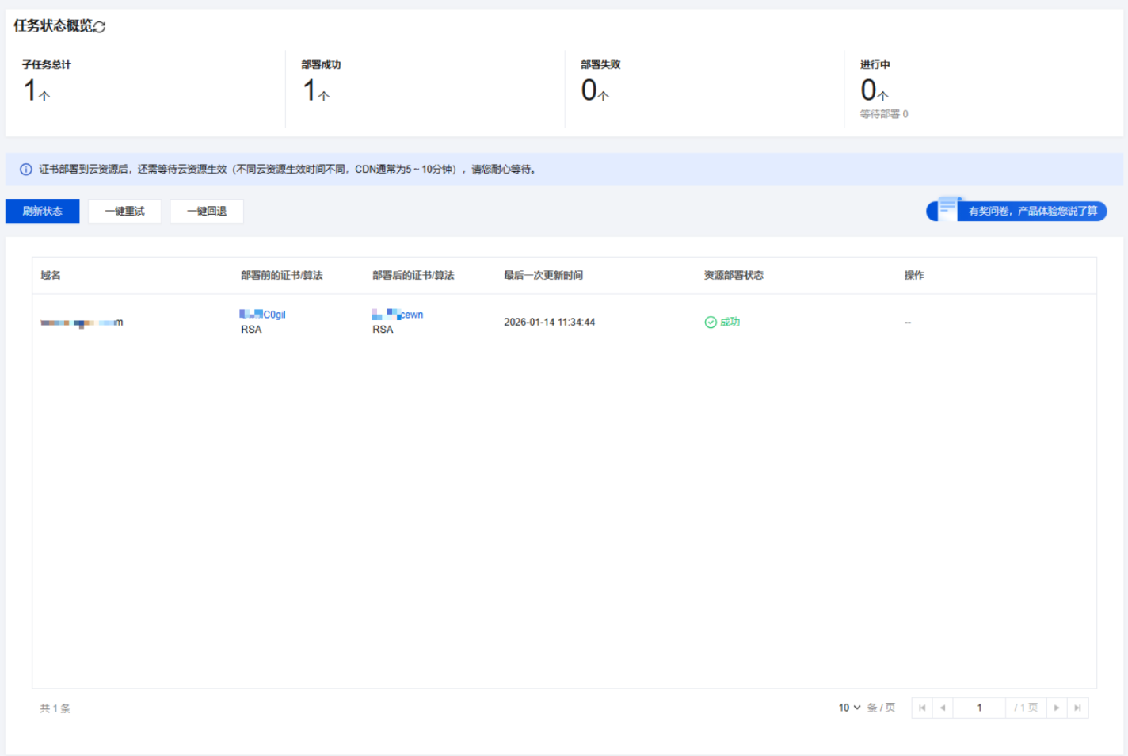This screenshot has height=756, width=1128.
Task: Open the 10 条/页 page size dropdown
Action: coord(849,708)
